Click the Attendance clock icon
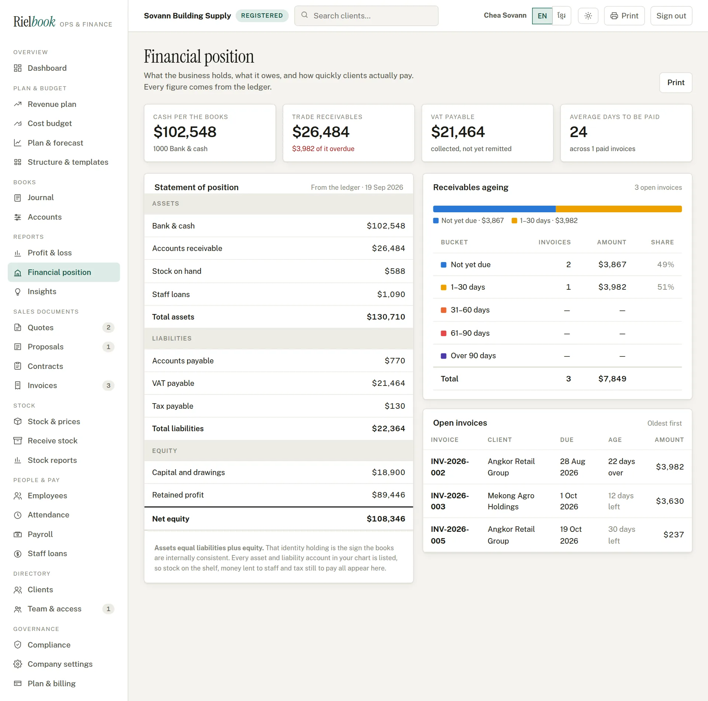 click(x=18, y=515)
